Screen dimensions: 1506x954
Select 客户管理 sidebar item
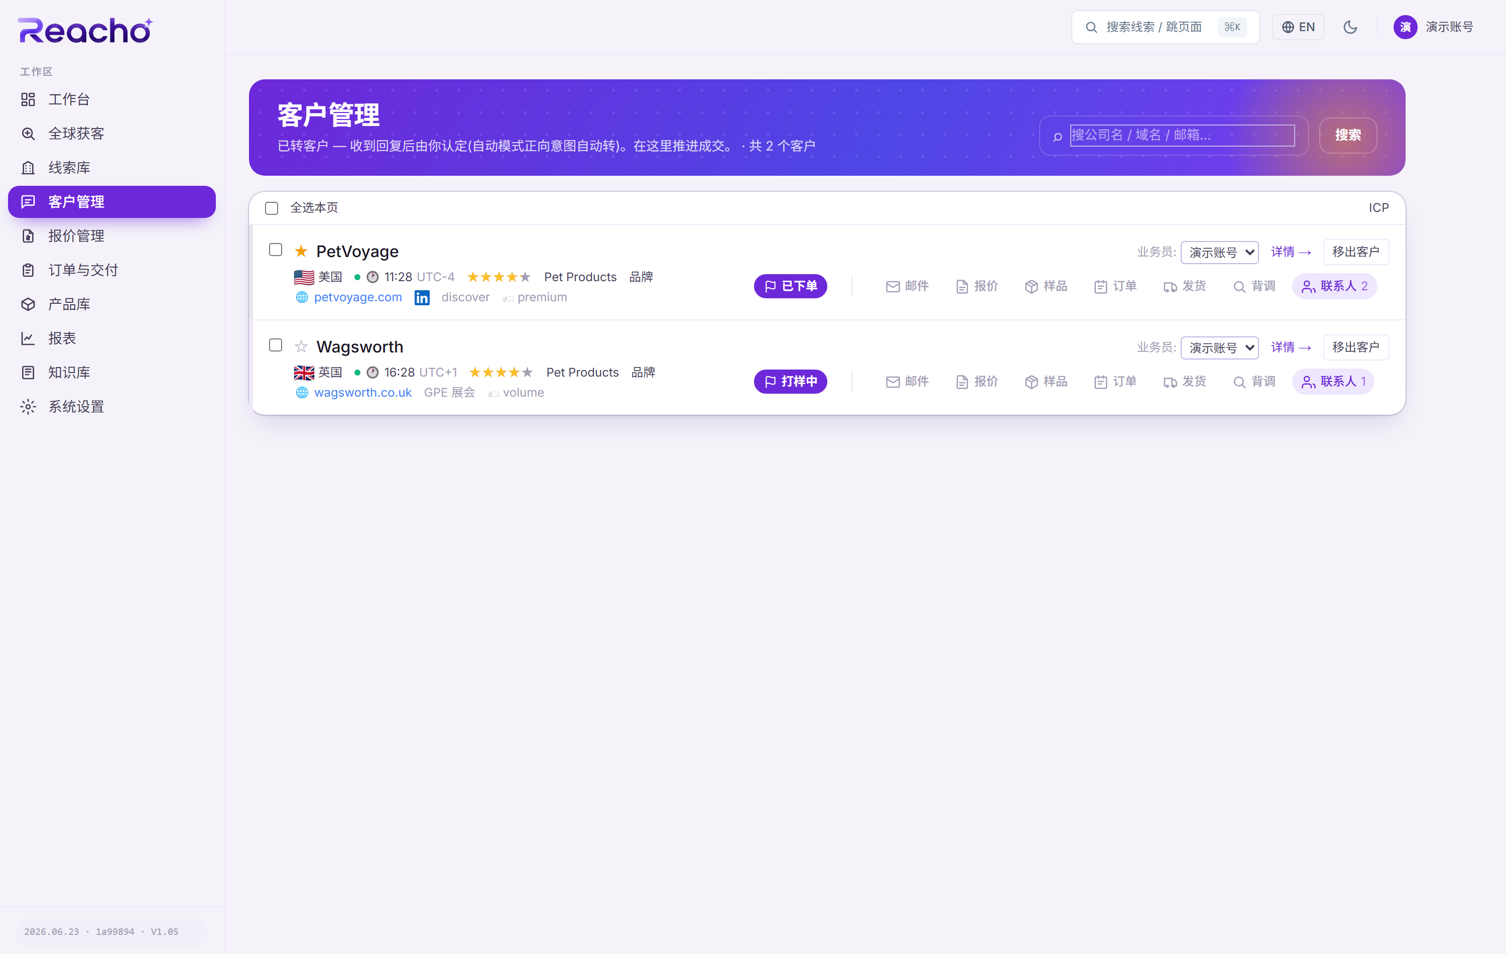(x=111, y=201)
